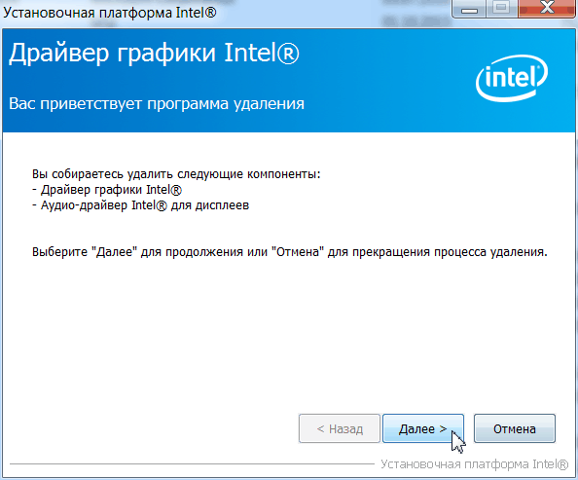Click the instruction text starting with Выберите

(289, 252)
